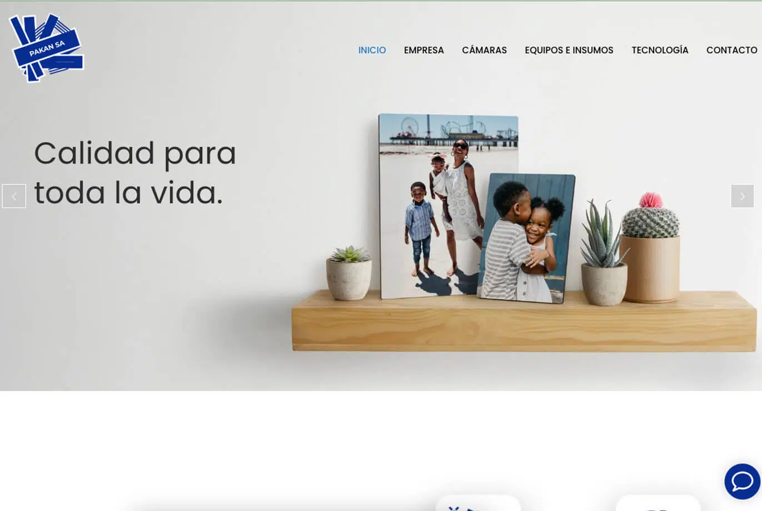Screen dimensions: 762x511
Task: Open EQUIPOS E INSUMOS menu item
Action: tap(569, 50)
